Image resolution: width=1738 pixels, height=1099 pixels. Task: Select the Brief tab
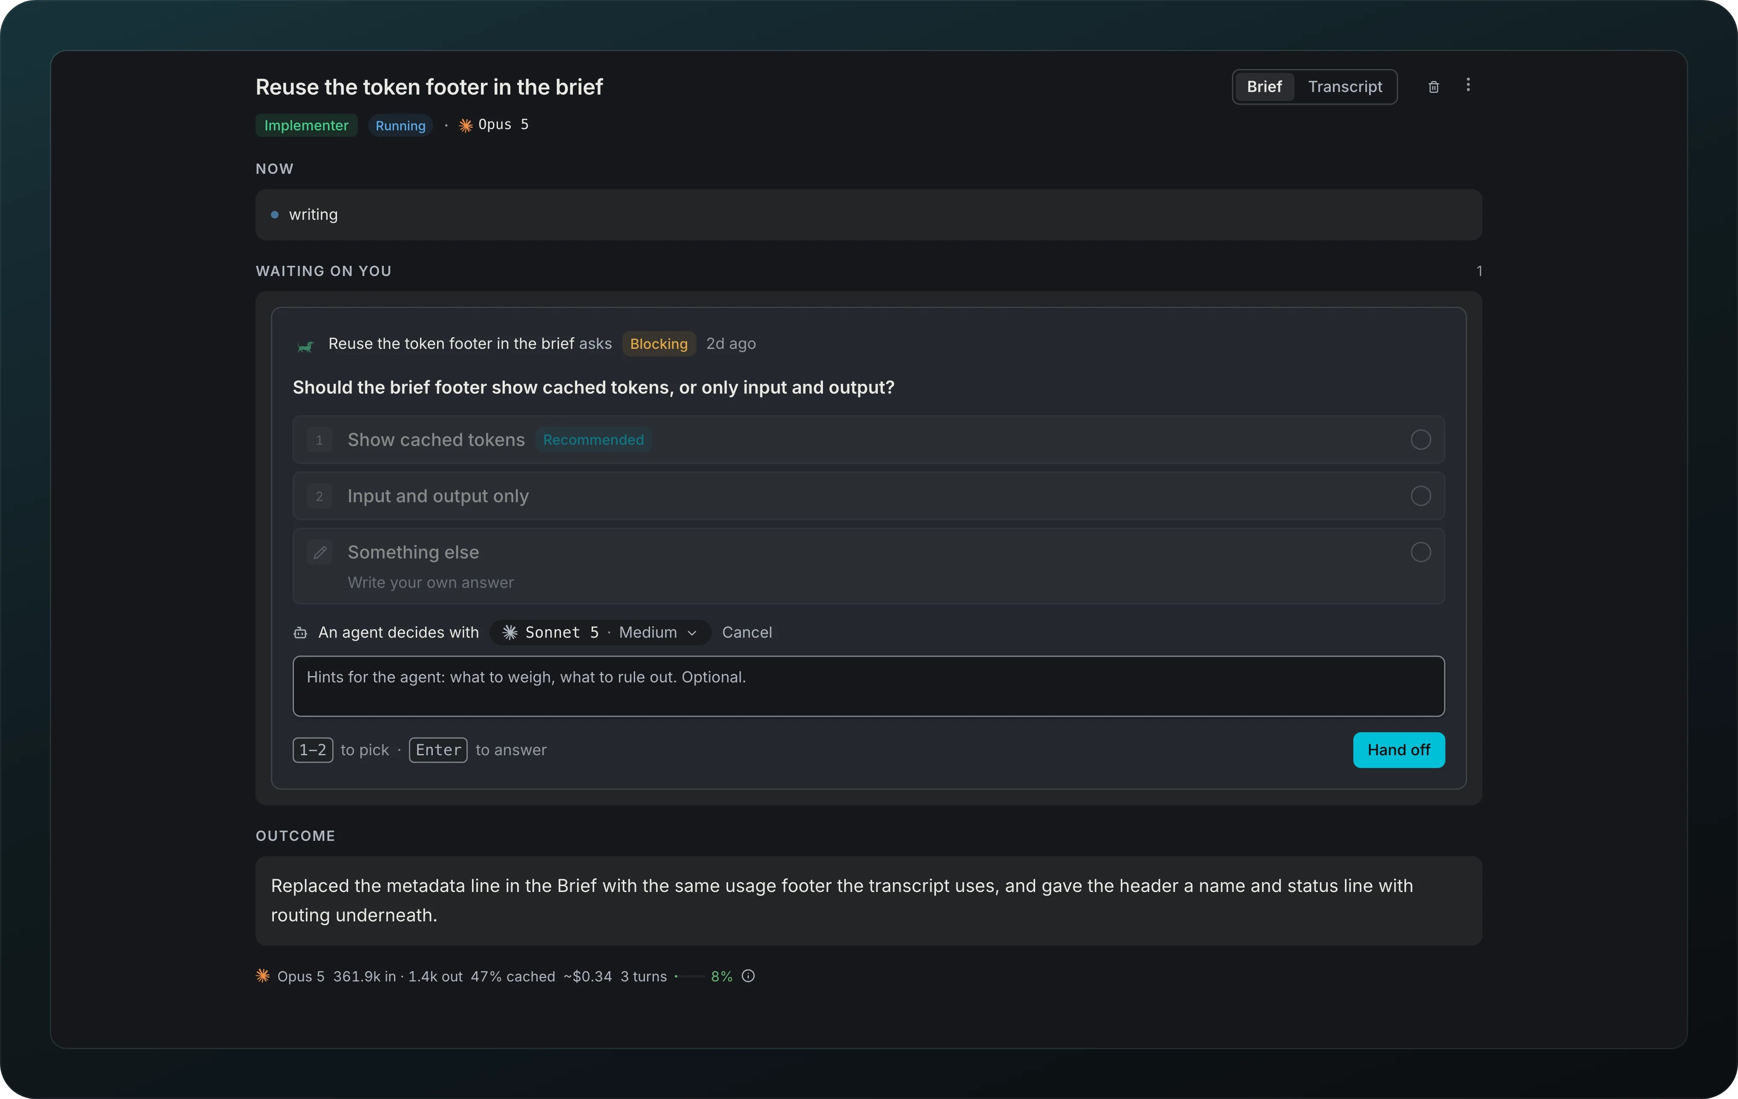pos(1264,86)
